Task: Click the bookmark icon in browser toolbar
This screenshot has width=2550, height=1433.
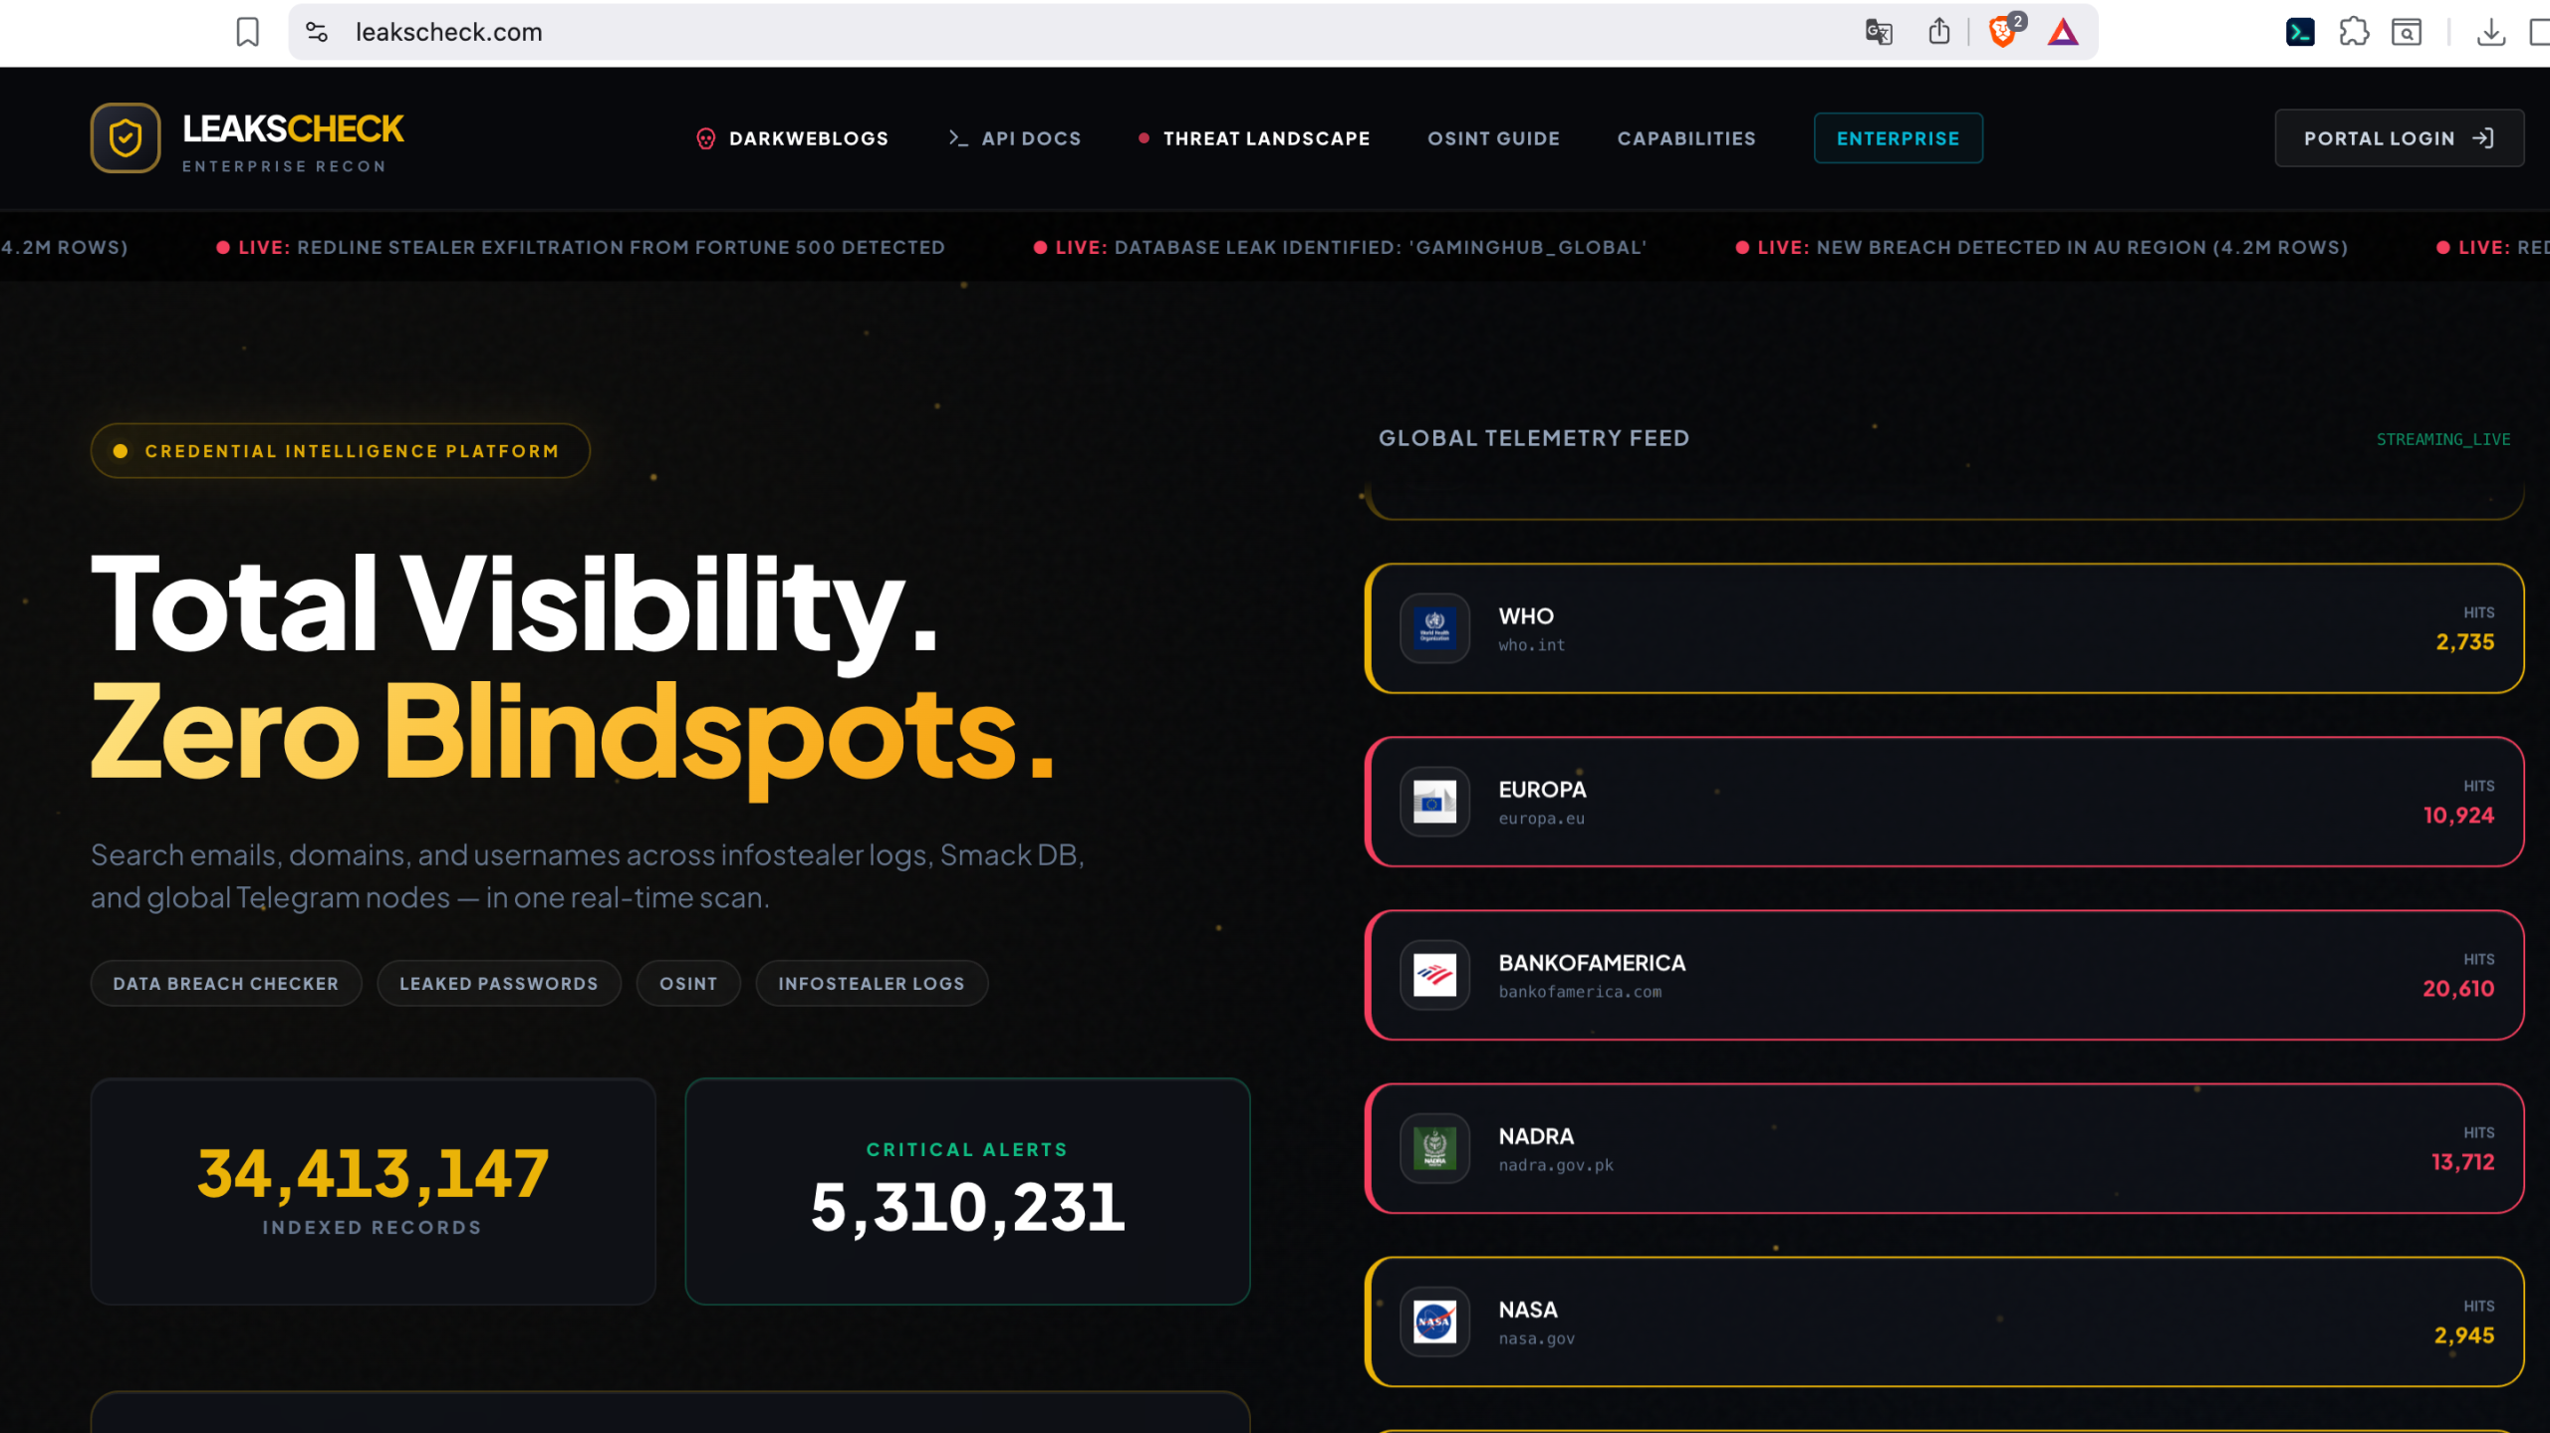Action: point(247,32)
